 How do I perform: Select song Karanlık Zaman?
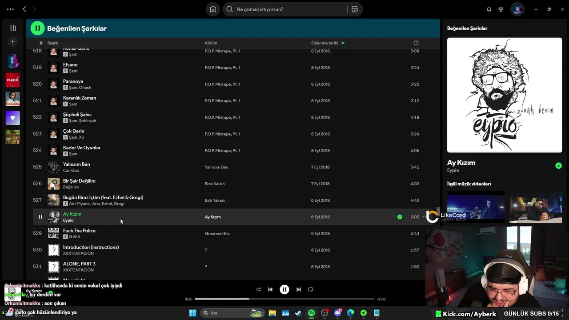(x=80, y=98)
